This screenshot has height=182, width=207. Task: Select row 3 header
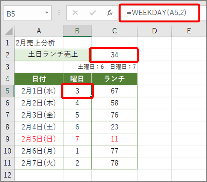[7, 67]
